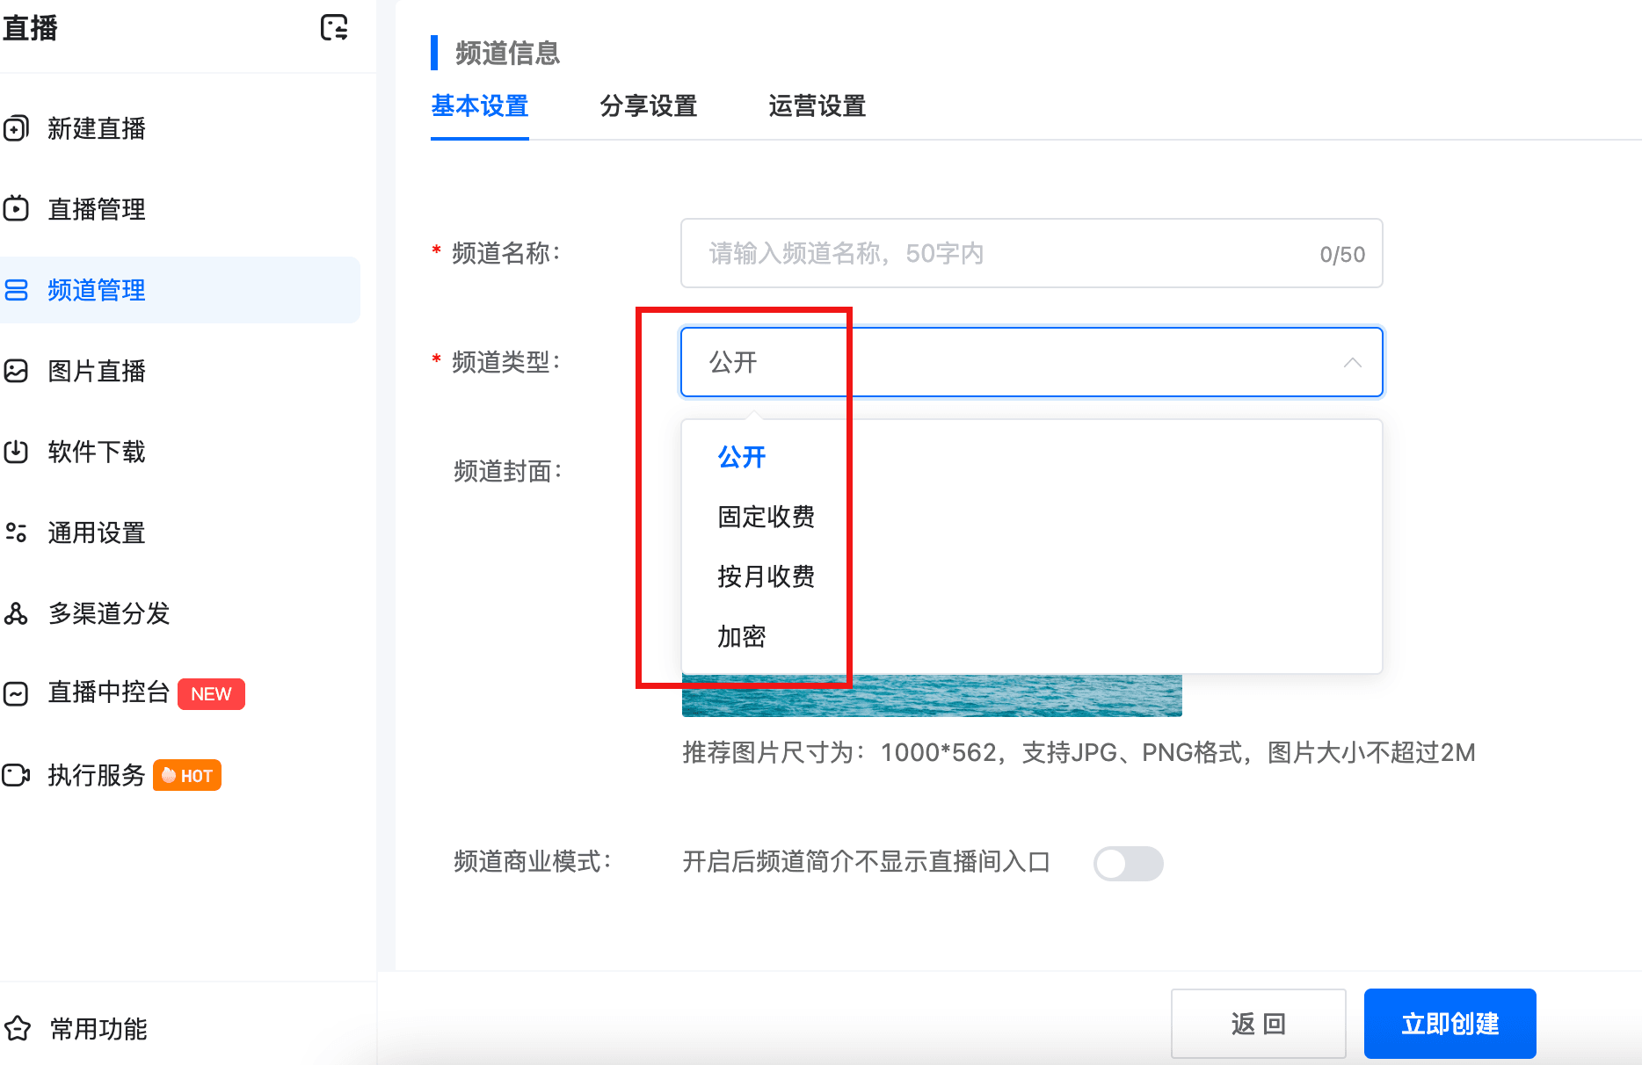Choose 固定收费 from the dropdown list
1642x1065 pixels.
coord(1032,517)
